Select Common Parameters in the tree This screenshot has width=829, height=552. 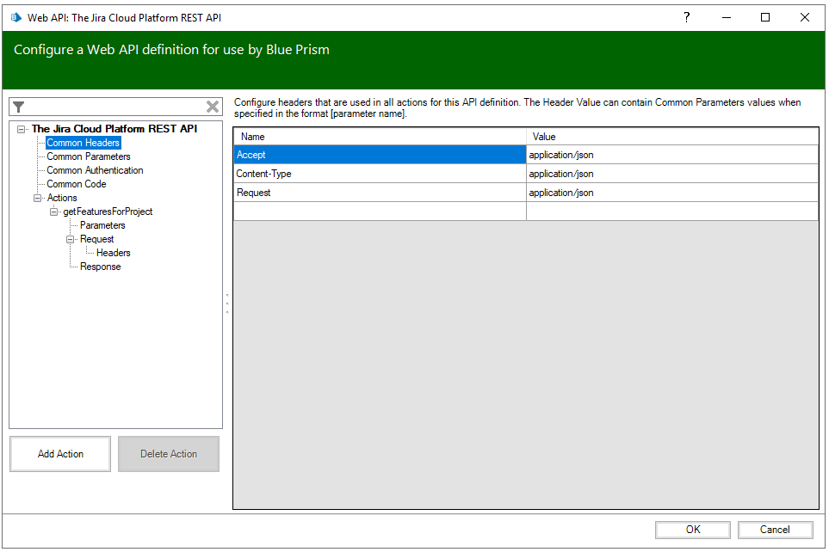(x=89, y=156)
